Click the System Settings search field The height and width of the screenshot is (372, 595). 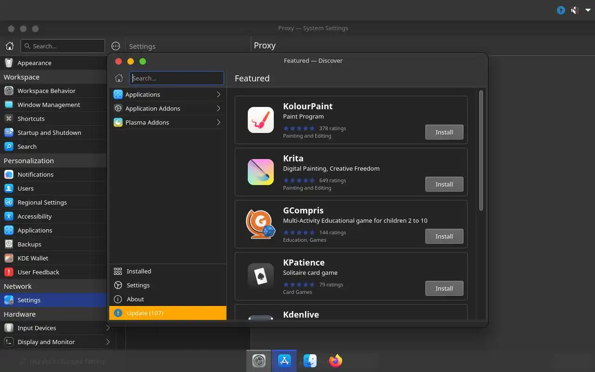point(63,46)
